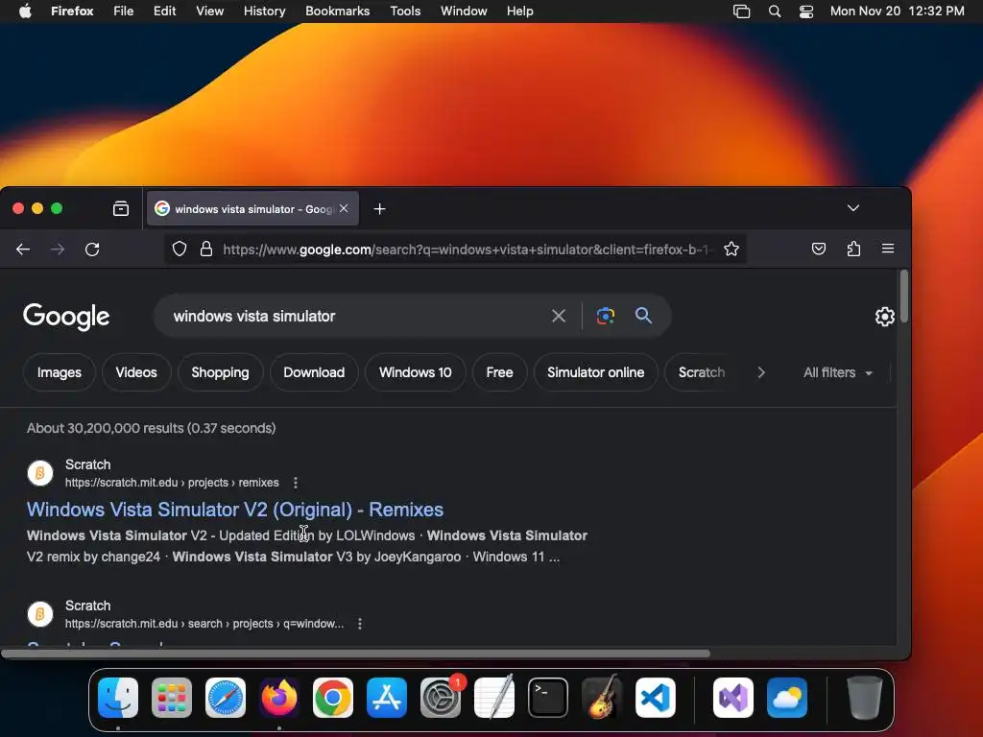Click Stage Manager icon in menu bar
Screen dimensions: 983x737
coord(741,12)
